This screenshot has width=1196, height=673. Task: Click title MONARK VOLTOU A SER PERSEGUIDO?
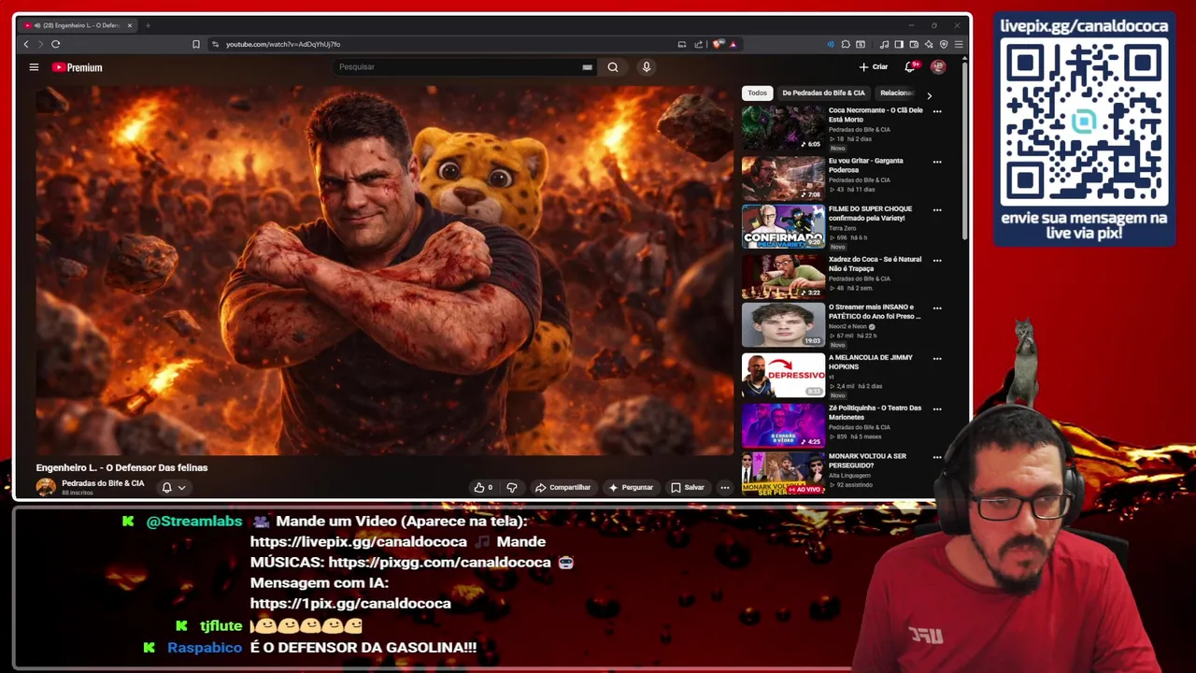pos(867,461)
